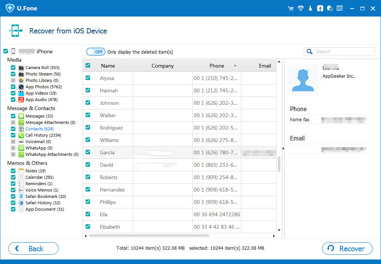This screenshot has width=381, height=264.
Task: Click the table scroll up arrow
Action: click(279, 62)
